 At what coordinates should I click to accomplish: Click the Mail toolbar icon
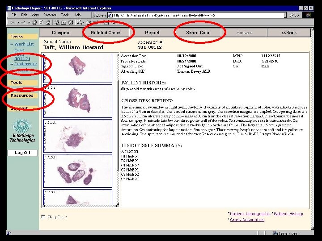80,23
